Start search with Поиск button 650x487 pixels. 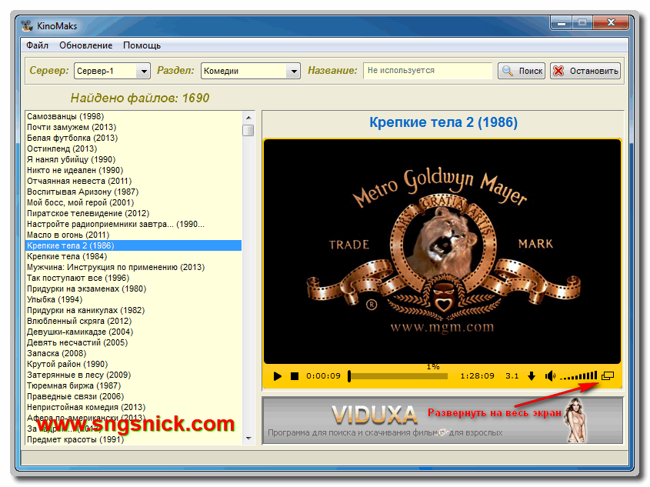[x=522, y=71]
